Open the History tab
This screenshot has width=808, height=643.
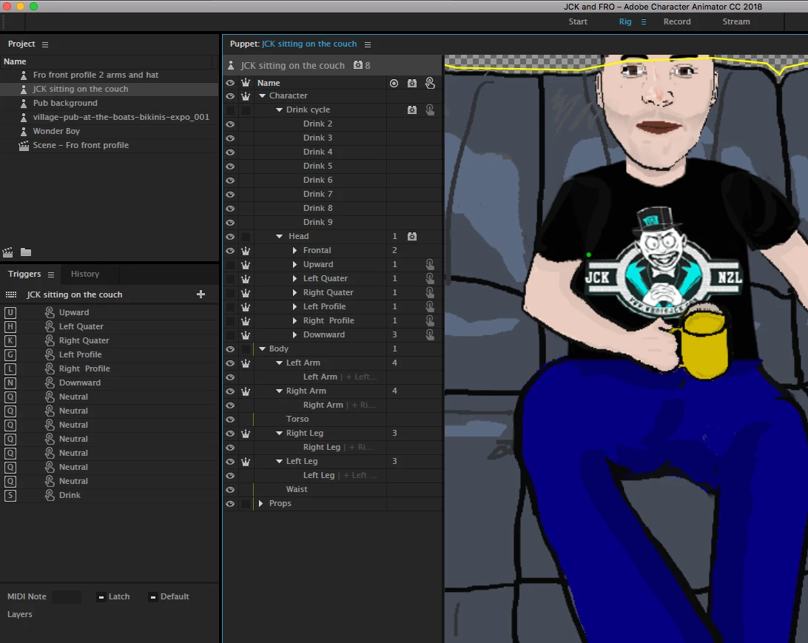[x=85, y=274]
